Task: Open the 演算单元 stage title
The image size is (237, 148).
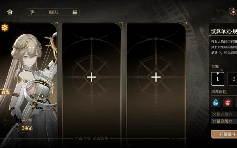Action: (224, 31)
